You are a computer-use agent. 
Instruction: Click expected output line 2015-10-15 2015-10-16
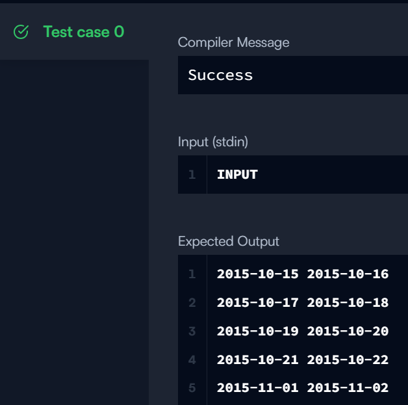(x=302, y=274)
